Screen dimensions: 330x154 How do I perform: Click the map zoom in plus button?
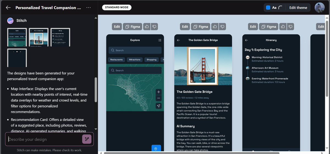(x=159, y=92)
